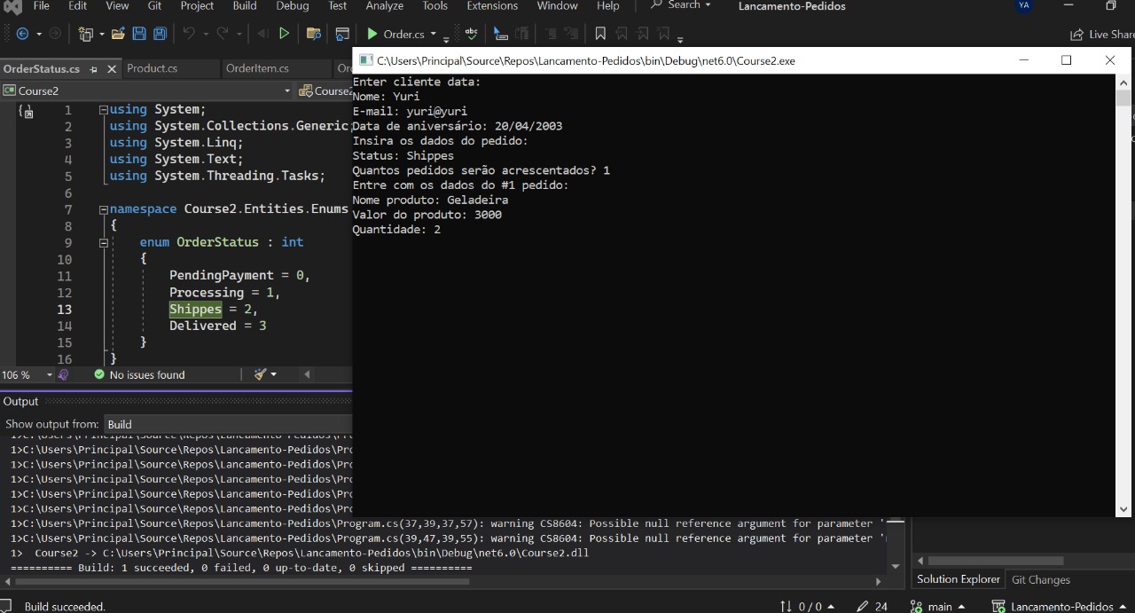Click the Open File folder icon

tap(119, 34)
